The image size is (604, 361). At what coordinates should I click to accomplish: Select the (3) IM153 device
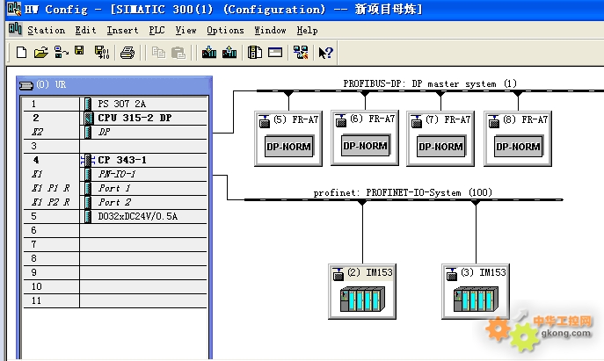tap(476, 292)
